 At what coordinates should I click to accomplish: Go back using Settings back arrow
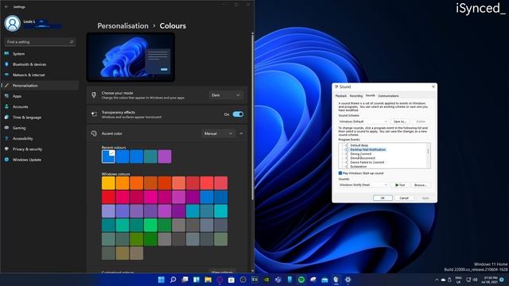[x=6, y=6]
